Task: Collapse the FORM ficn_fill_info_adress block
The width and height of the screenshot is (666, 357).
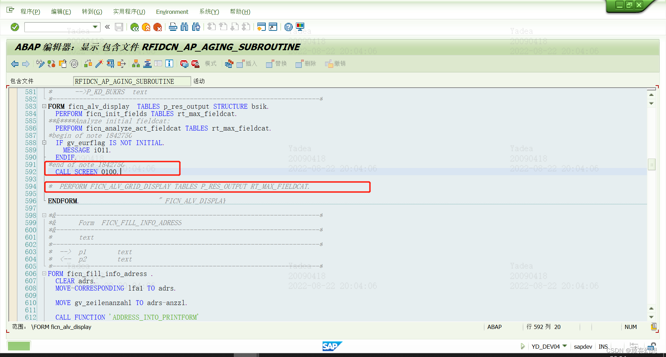Action: (44, 273)
